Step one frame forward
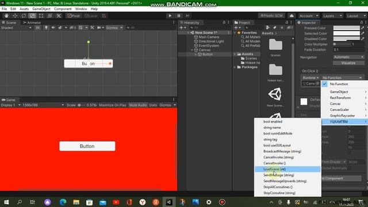The image size is (368, 207). 187,16
